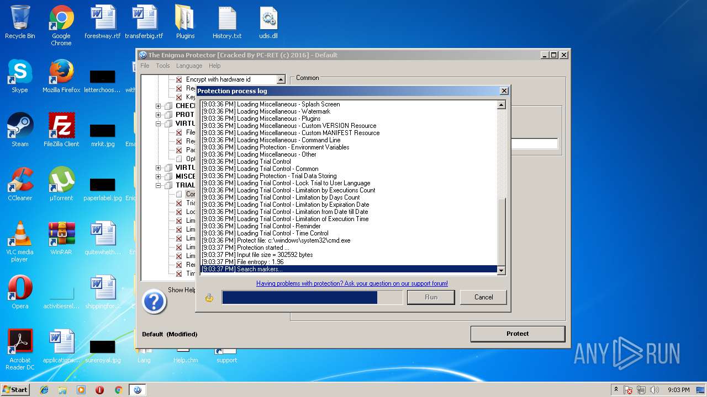
Task: Select the transferbig.rtf document icon
Action: pyautogui.click(x=144, y=22)
